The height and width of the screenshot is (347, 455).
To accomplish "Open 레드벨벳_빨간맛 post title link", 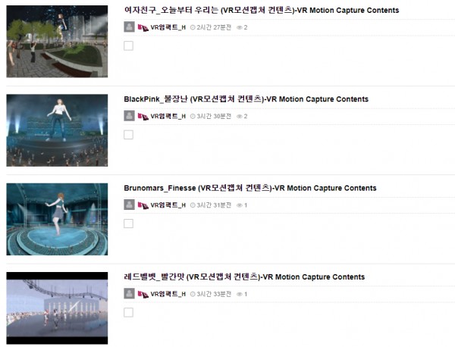I will click(x=244, y=277).
